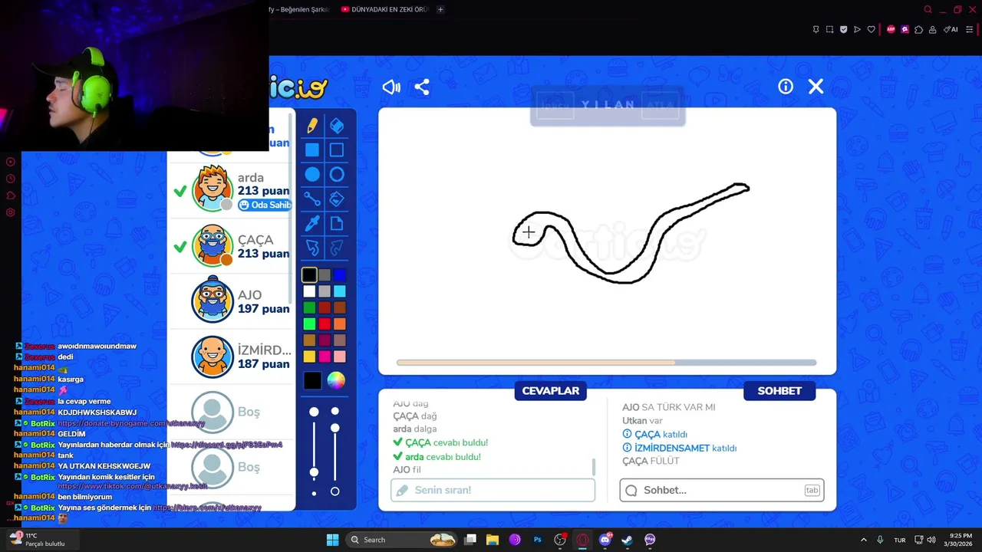This screenshot has width=982, height=552.
Task: Open the YouTube 'DÜNYADAKİ EN ZEKİ' browser tab
Action: coord(384,9)
